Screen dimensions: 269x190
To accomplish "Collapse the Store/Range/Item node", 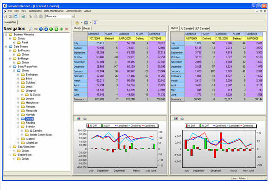I will [x=10, y=66].
